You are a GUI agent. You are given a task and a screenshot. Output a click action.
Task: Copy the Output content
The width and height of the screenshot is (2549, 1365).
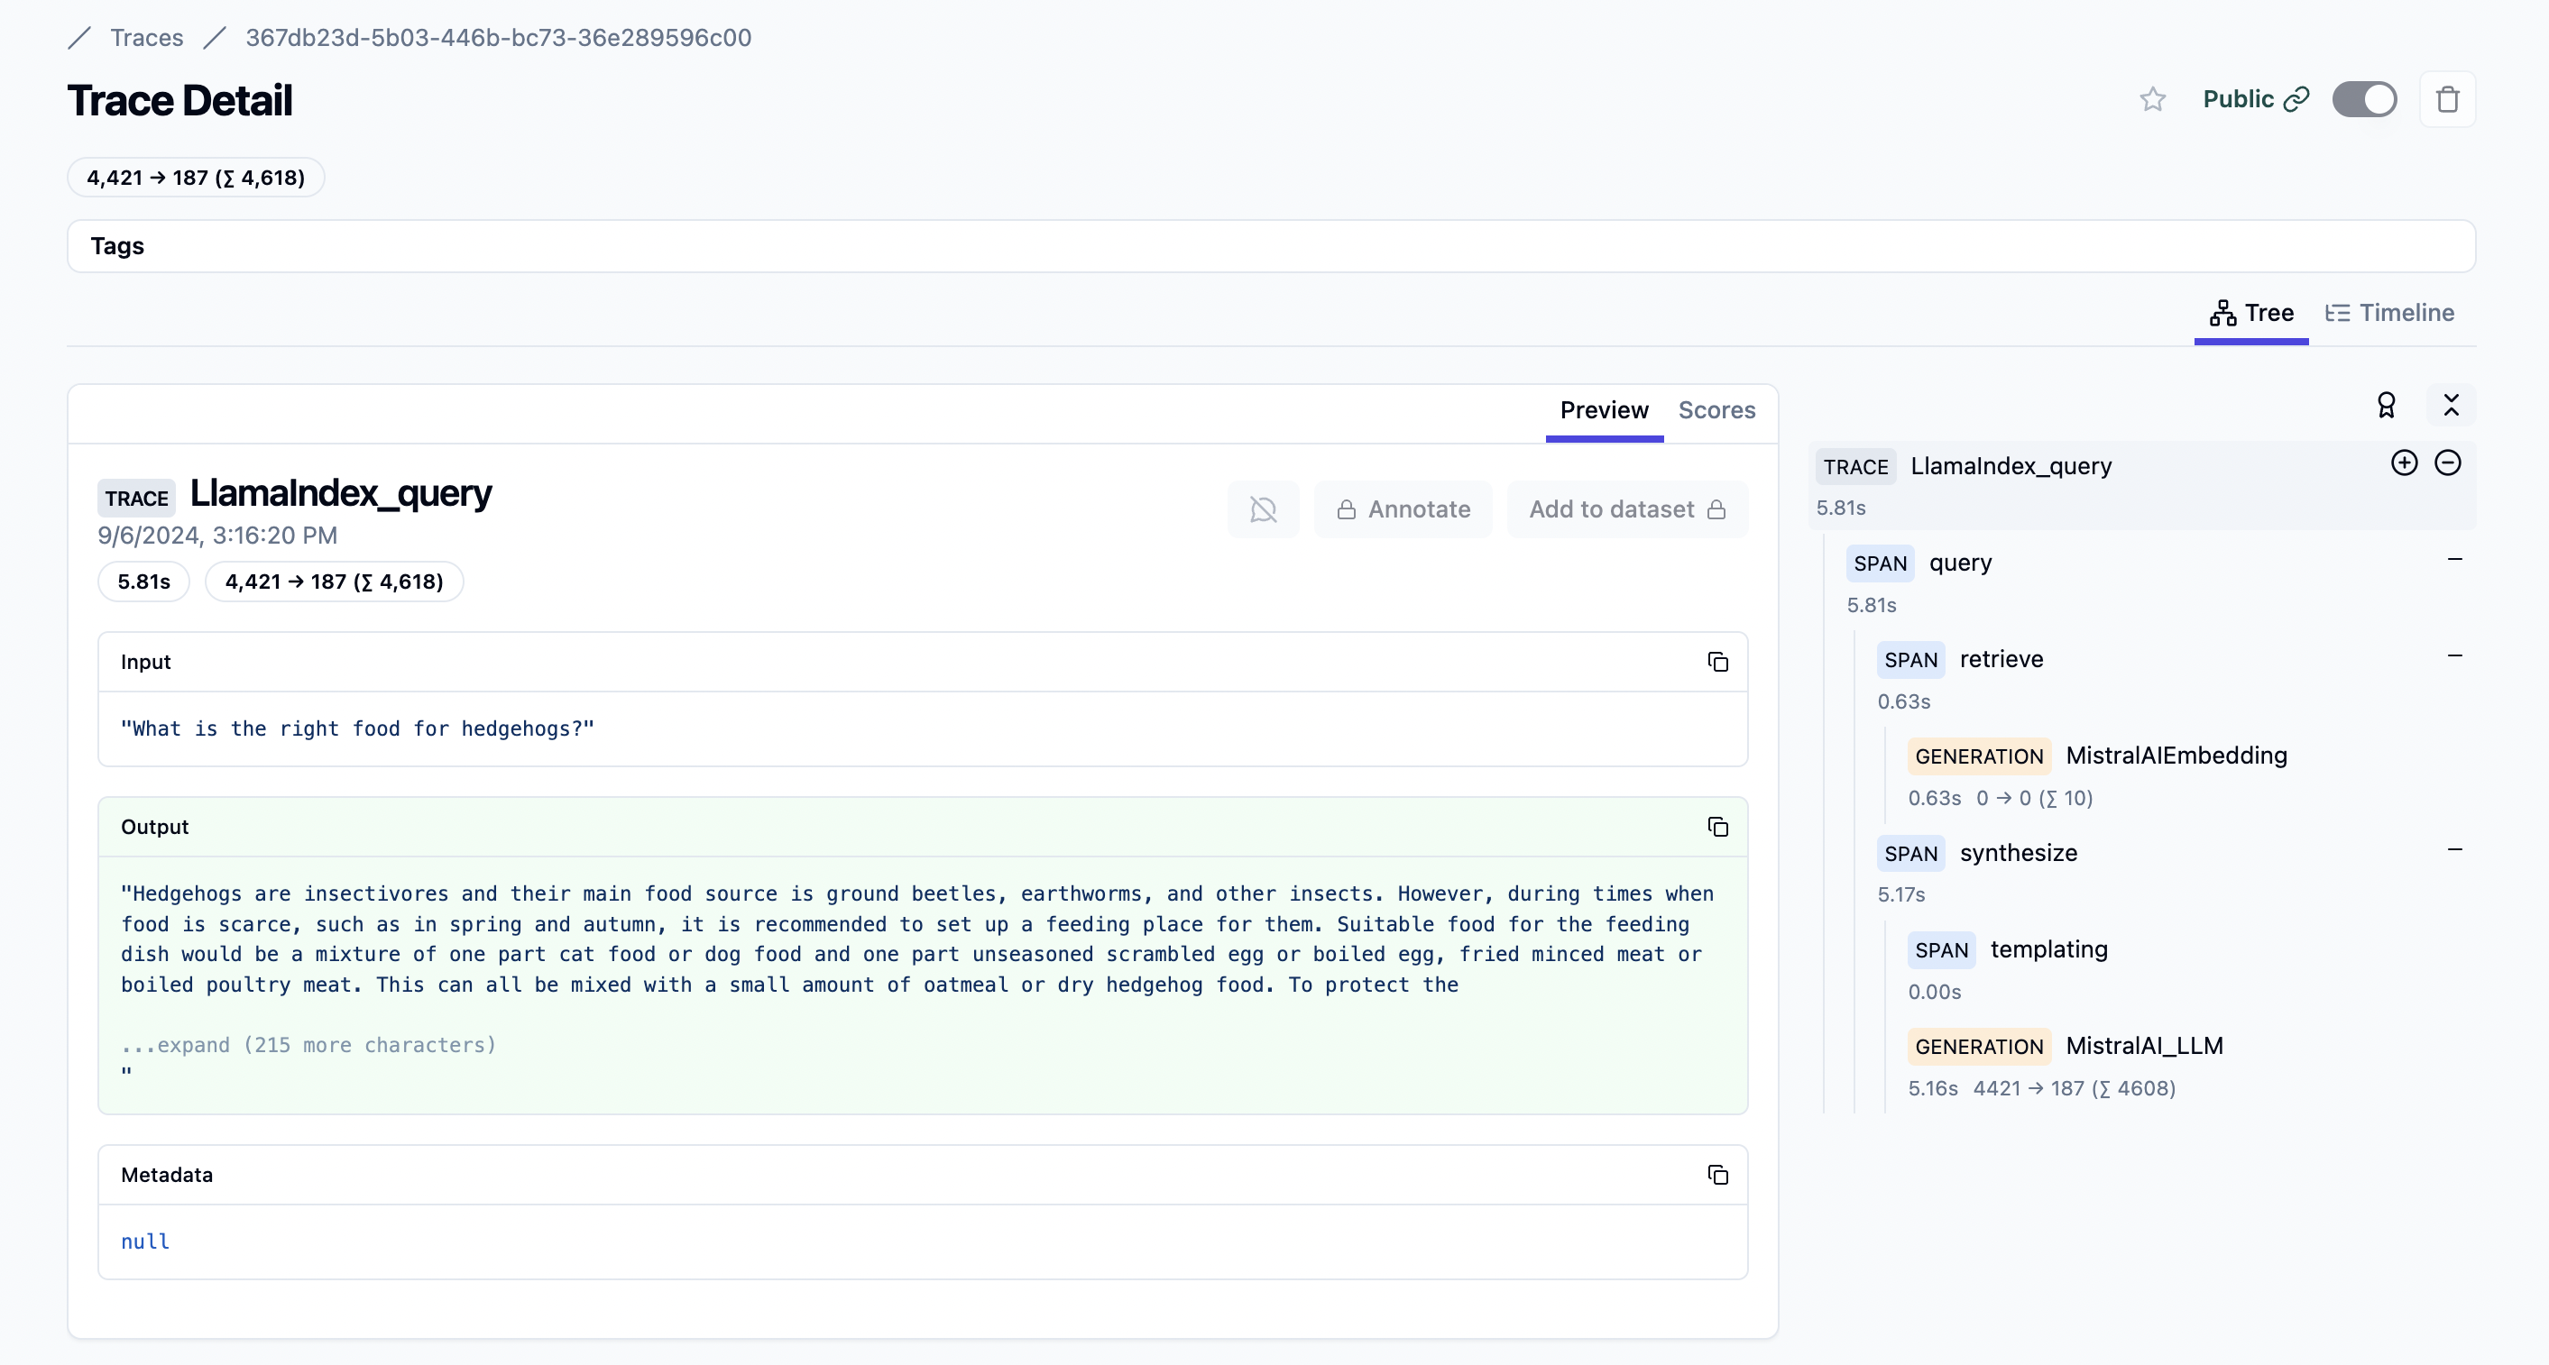click(1717, 827)
